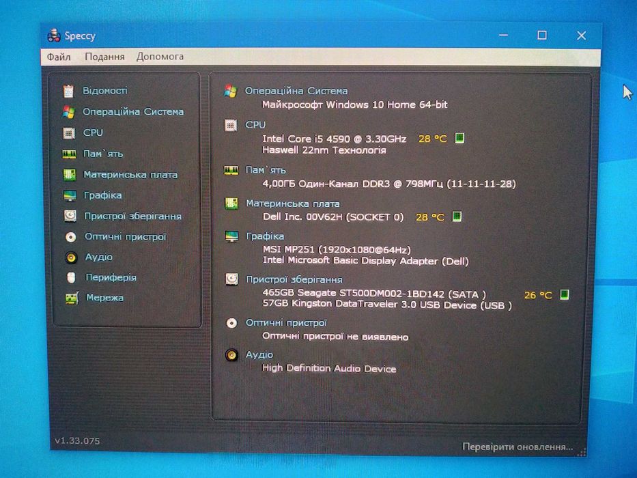This screenshot has height=478, width=637.
Task: Go to Пам`ять section in sidebar
Action: click(x=103, y=154)
